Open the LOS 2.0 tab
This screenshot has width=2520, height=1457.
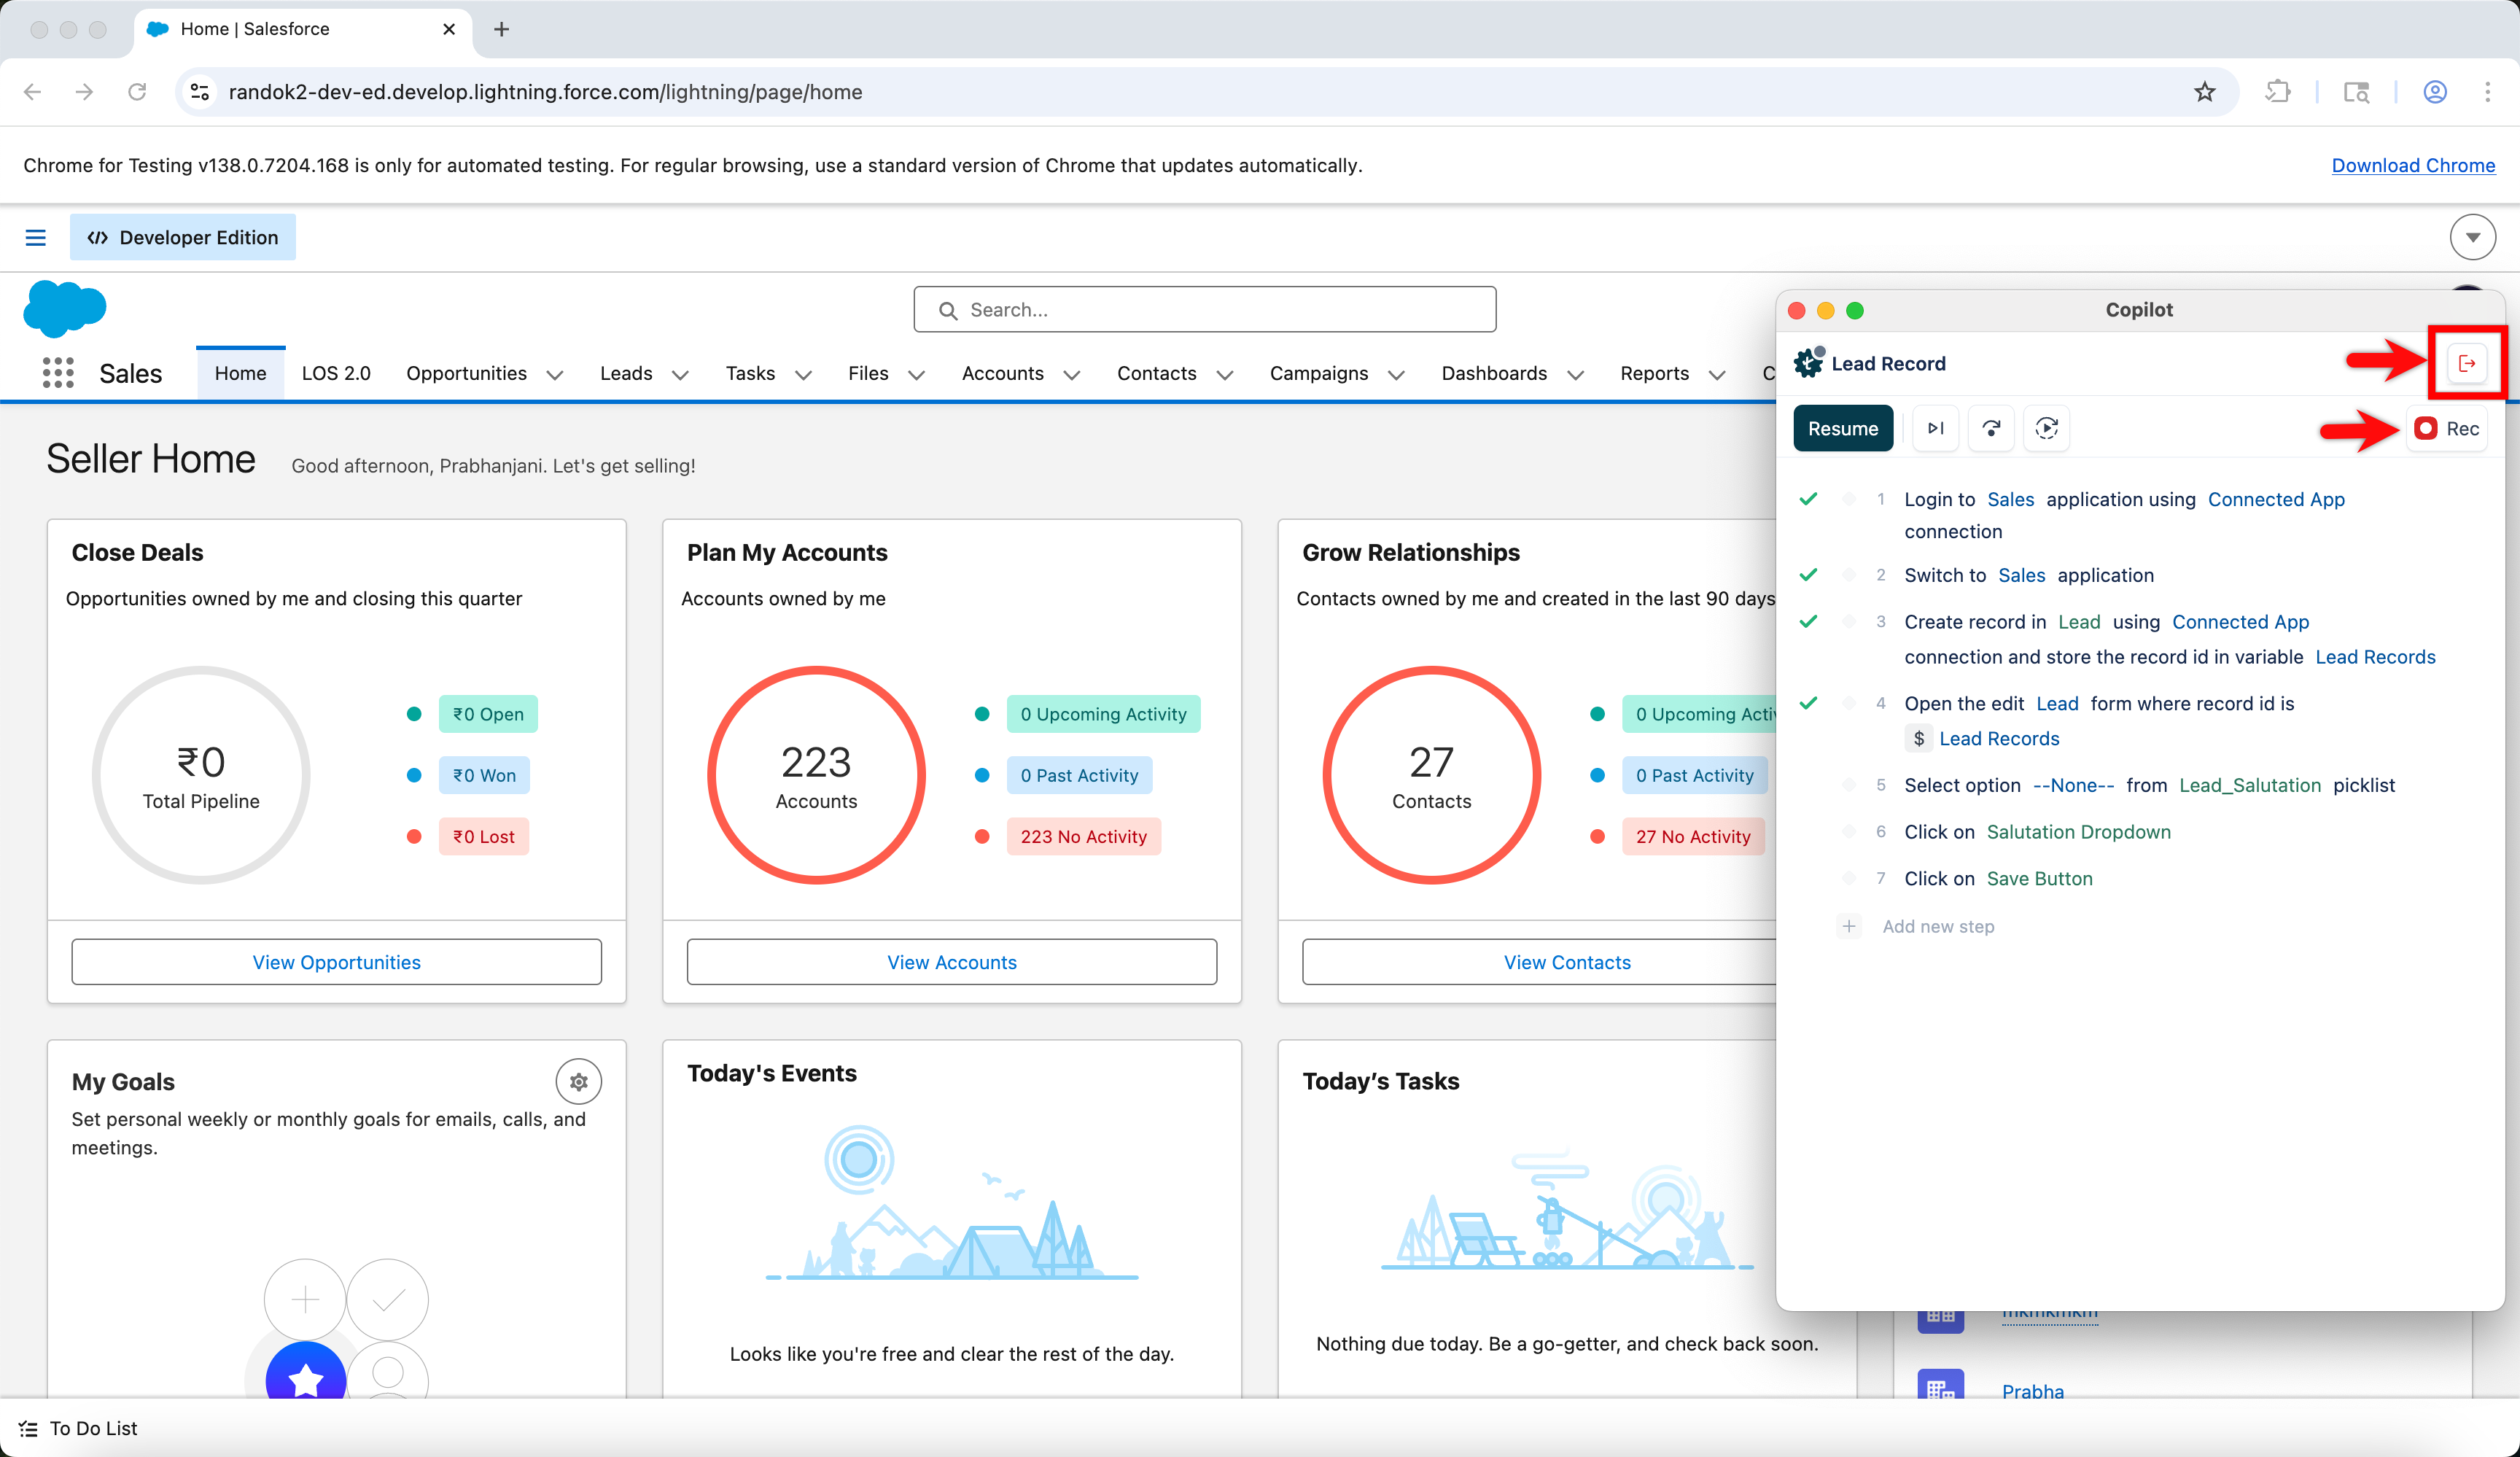(336, 373)
